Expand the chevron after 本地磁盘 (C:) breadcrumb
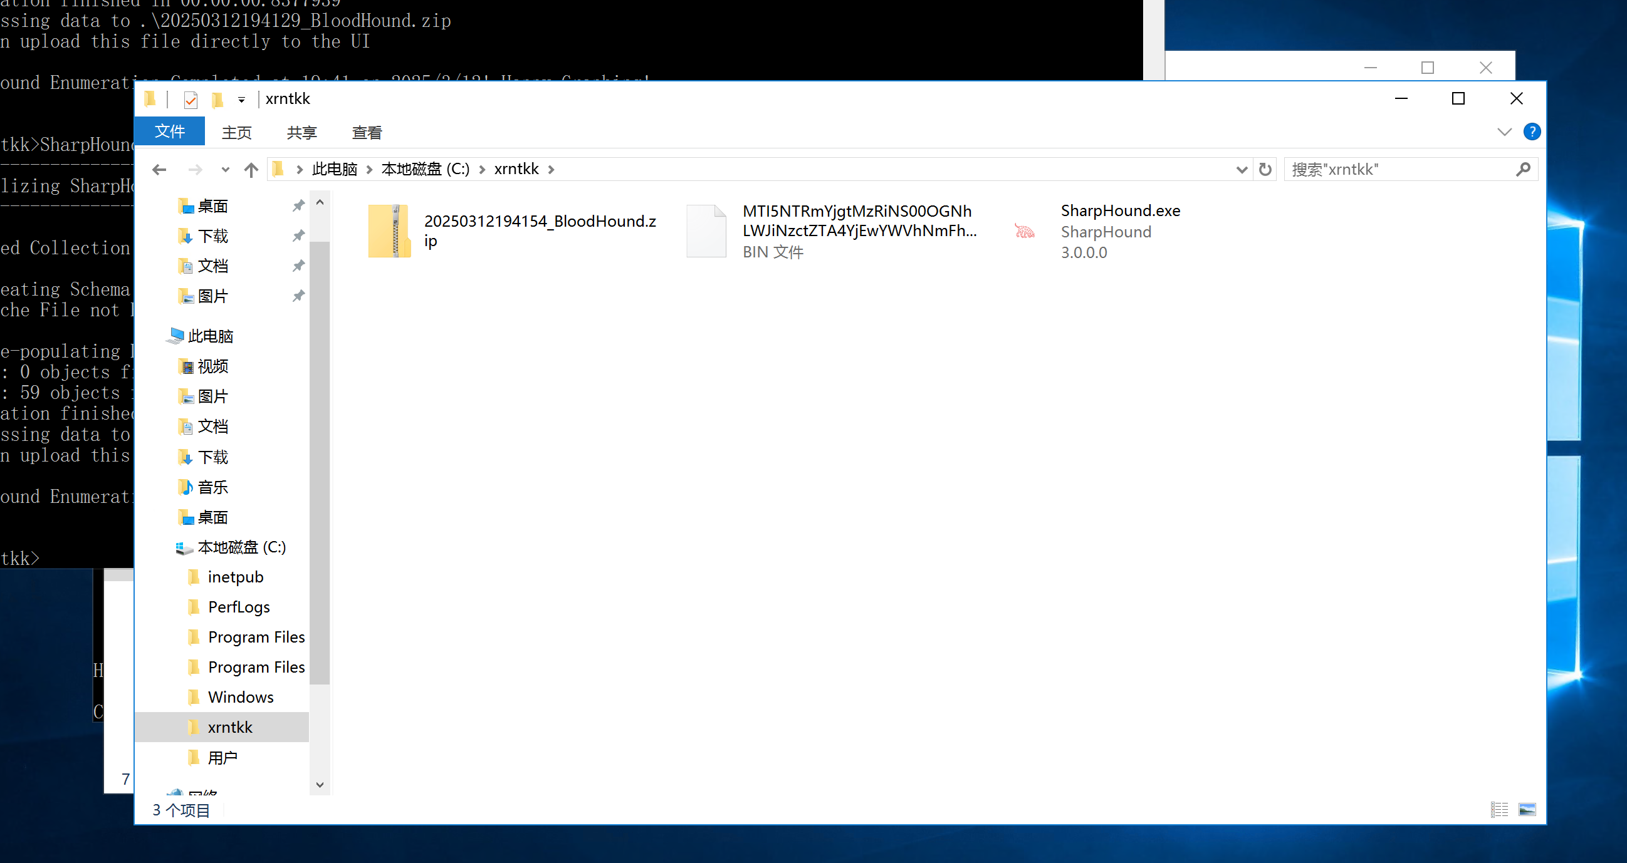The width and height of the screenshot is (1627, 863). tap(483, 169)
